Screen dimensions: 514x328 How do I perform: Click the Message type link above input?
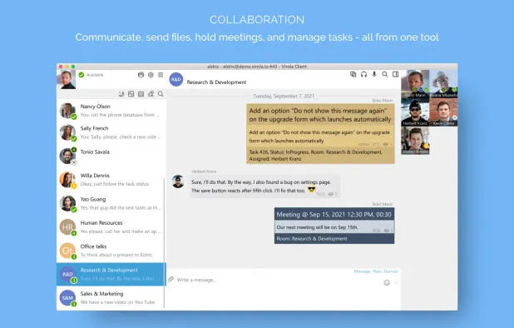click(362, 271)
